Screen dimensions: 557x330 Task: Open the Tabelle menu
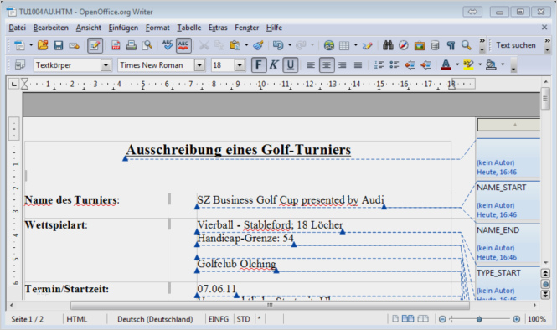[x=189, y=28]
